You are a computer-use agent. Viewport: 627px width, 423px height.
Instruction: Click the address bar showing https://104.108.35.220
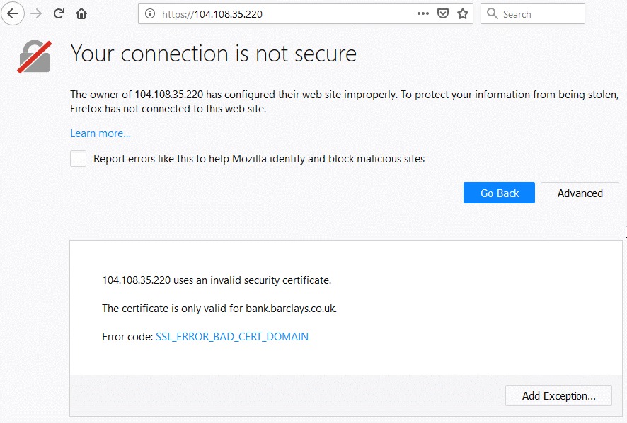[283, 13]
